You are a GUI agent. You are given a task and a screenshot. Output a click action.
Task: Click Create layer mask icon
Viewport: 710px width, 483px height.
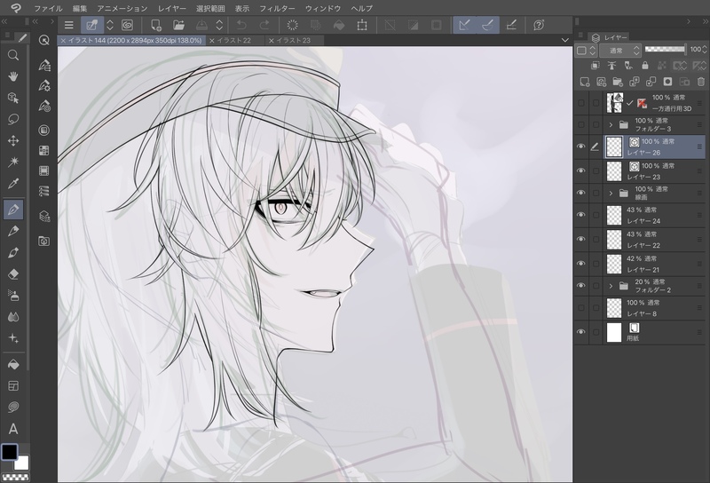[x=667, y=82]
